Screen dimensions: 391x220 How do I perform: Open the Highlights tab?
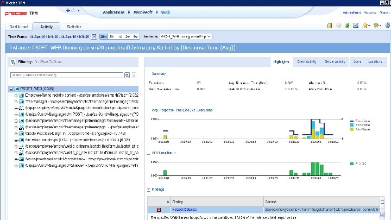pos(281,62)
